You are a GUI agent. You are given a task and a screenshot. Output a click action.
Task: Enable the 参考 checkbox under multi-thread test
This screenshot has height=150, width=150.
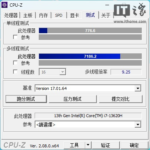[15, 63]
